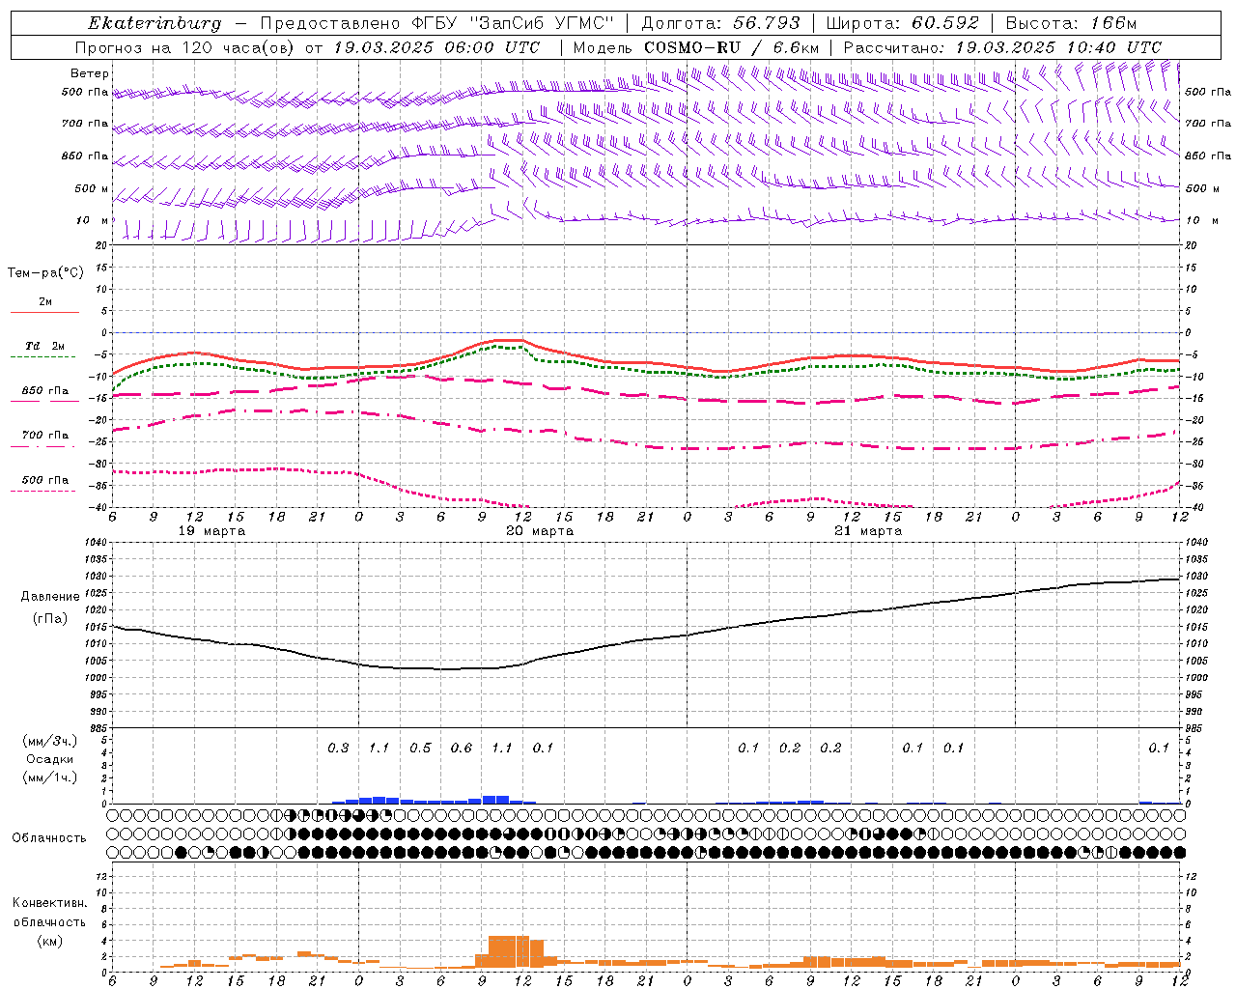Click the "Ekaterinburg" station title
Image resolution: width=1236 pixels, height=989 pixels.
pos(154,24)
